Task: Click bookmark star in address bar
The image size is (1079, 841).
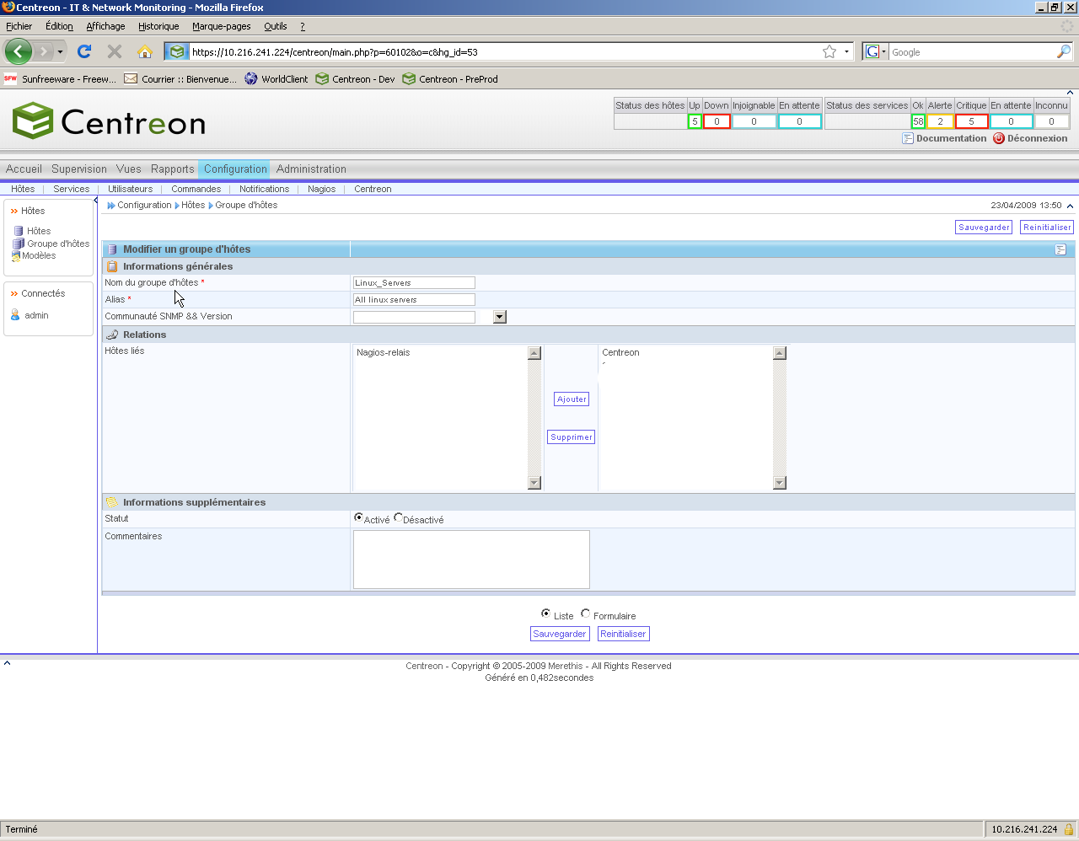Action: tap(829, 51)
